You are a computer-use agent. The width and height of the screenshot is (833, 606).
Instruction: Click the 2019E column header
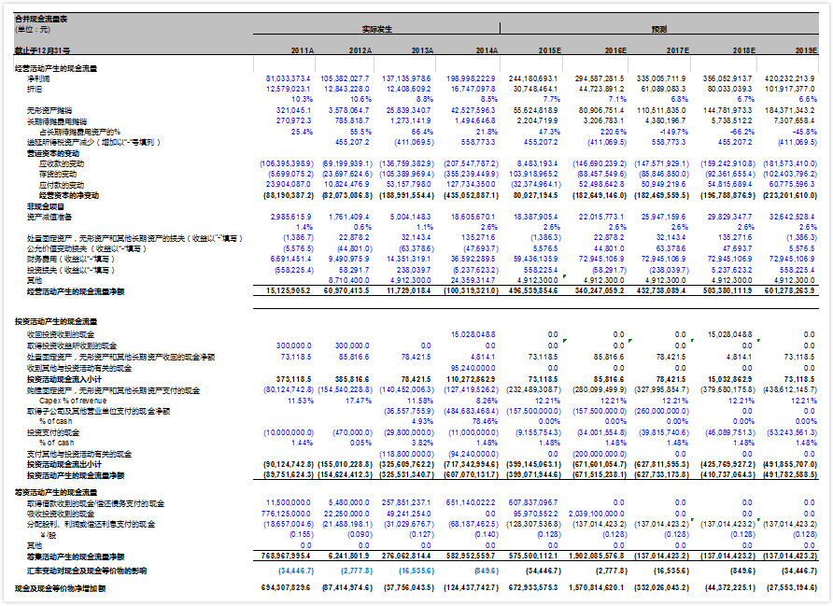[x=805, y=49]
